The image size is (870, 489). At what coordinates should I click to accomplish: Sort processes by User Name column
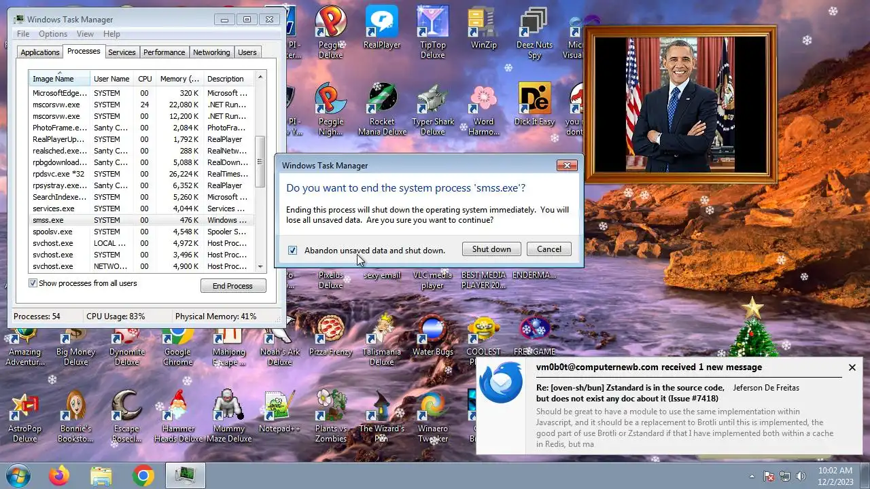[x=111, y=79]
